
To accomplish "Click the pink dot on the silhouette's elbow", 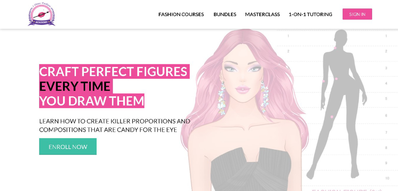I will coord(323,81).
